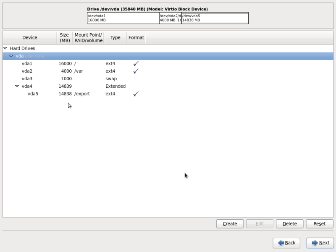Sort by the Device column header
The image size is (336, 252).
point(29,37)
